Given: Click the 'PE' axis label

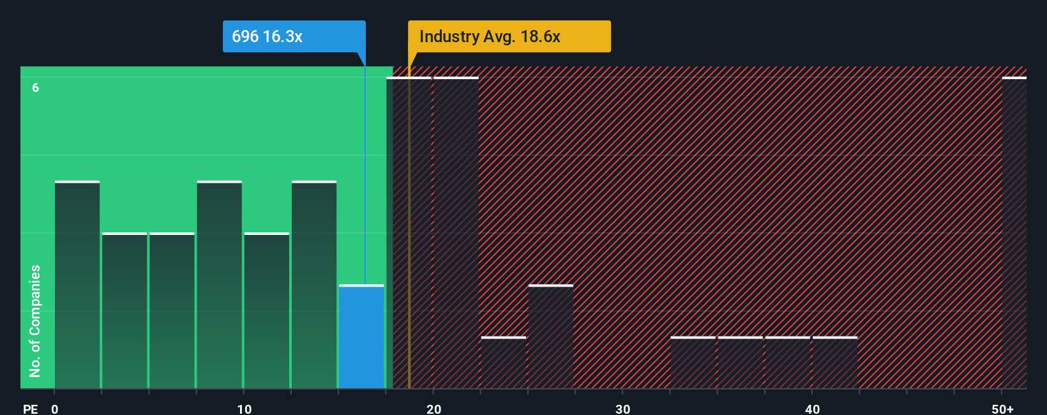Looking at the screenshot, I should 31,409.
